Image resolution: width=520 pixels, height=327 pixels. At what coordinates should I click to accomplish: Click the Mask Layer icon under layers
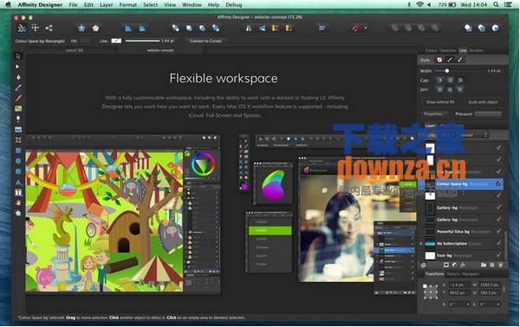point(446,265)
